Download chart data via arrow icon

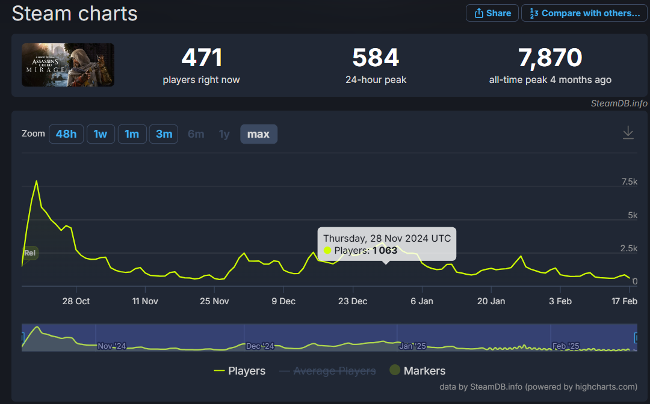tap(628, 132)
